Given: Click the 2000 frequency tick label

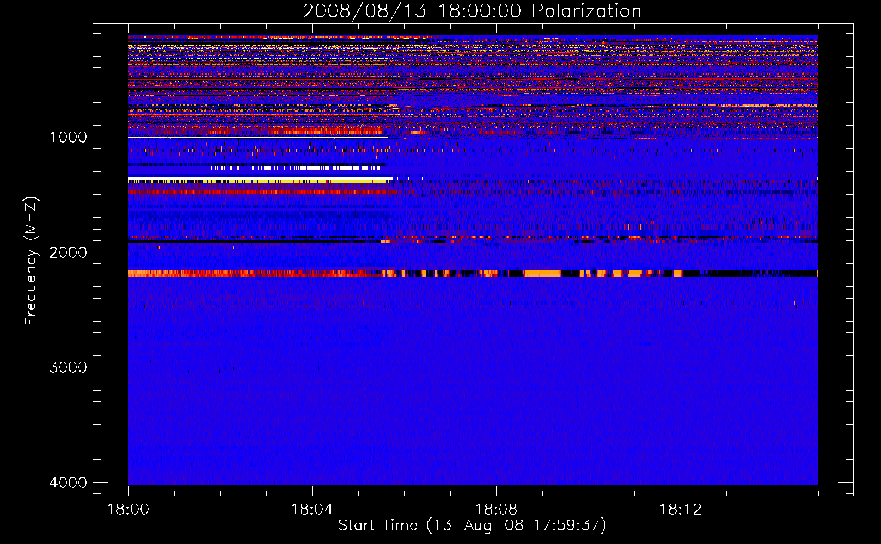Looking at the screenshot, I should [x=68, y=252].
